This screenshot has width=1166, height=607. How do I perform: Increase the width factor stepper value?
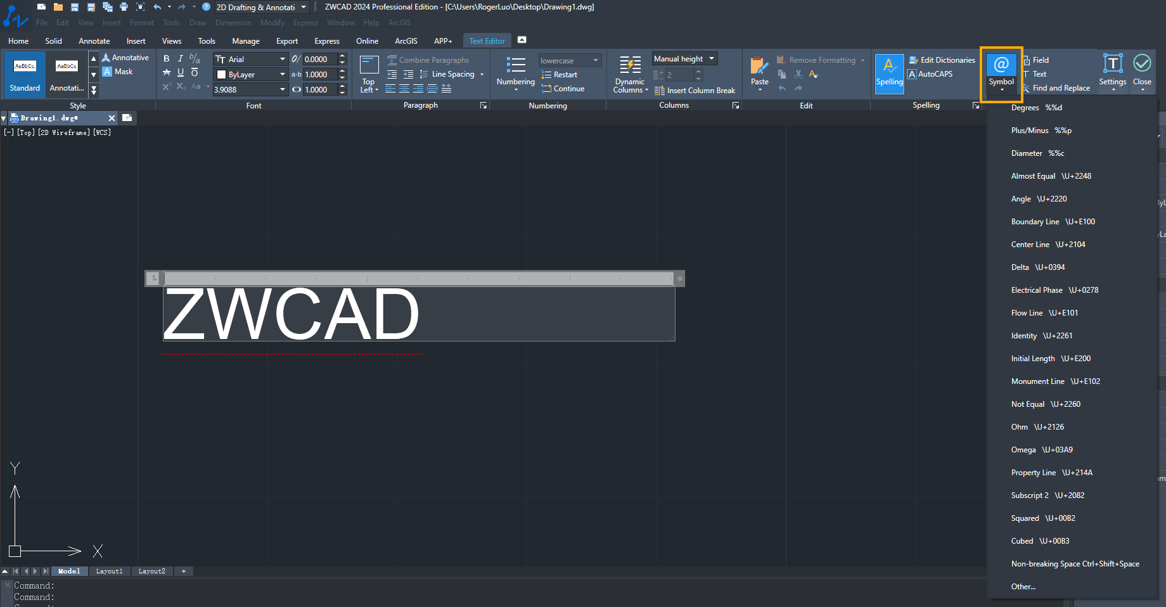[x=343, y=87]
